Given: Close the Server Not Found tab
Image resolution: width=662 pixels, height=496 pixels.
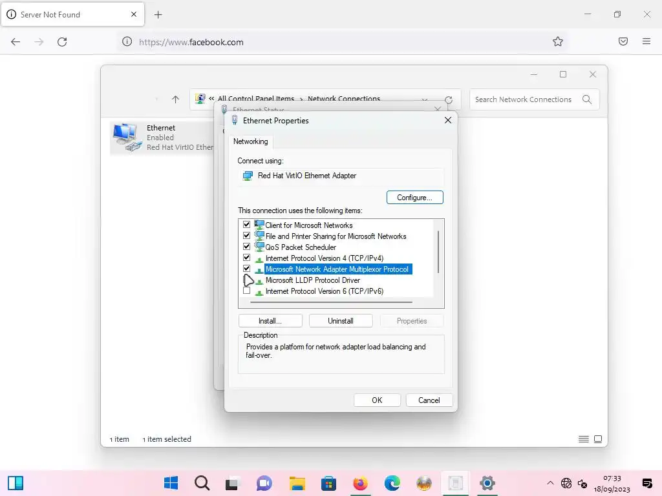Looking at the screenshot, I should point(134,14).
